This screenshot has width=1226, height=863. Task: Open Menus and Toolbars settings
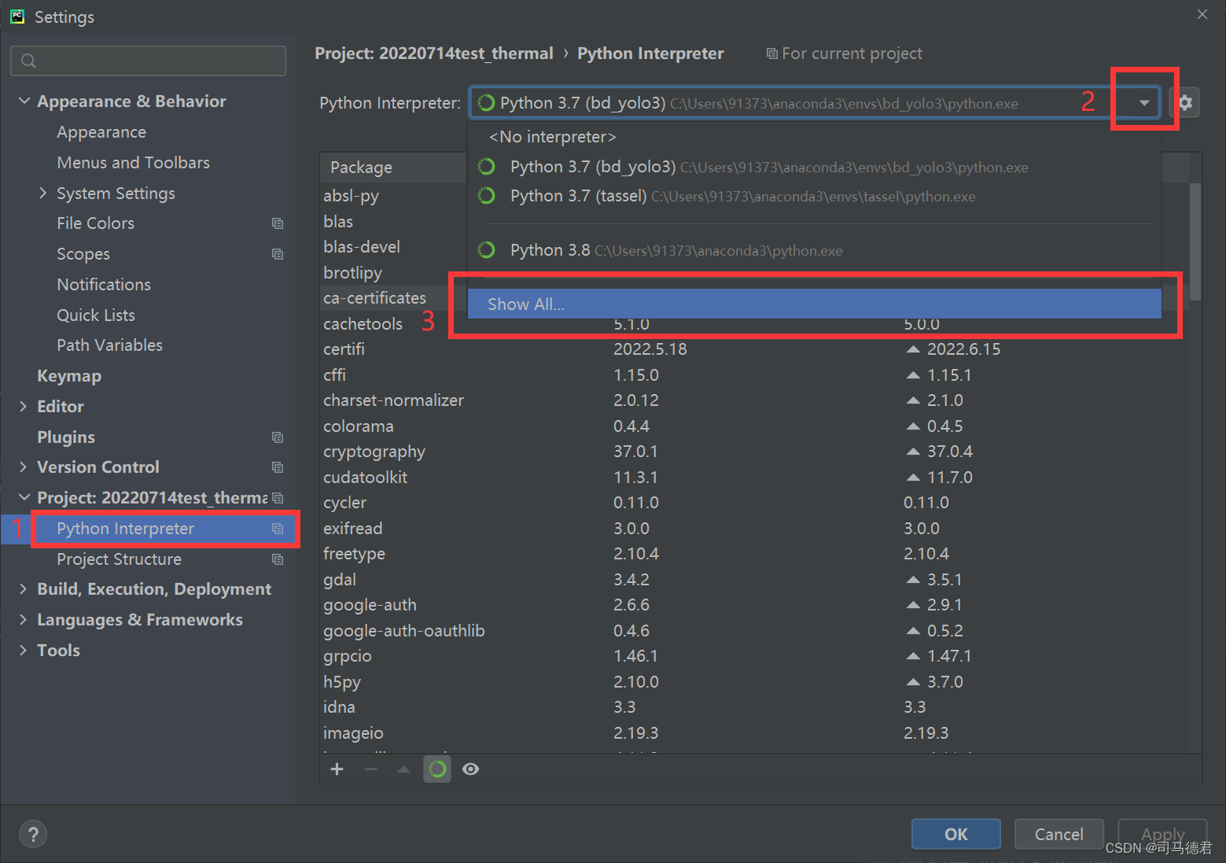point(133,163)
